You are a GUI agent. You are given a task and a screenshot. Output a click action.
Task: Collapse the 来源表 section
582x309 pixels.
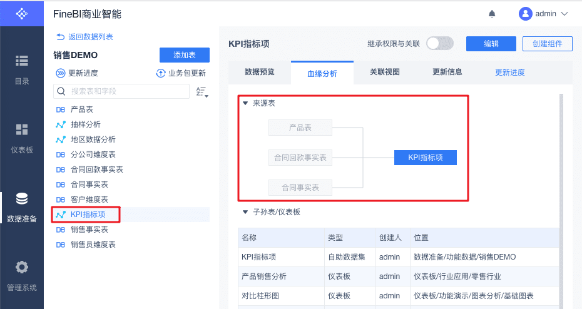245,103
